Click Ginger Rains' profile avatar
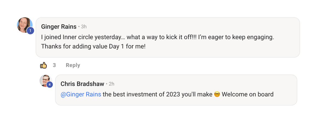The image size is (317, 123). pos(24,24)
